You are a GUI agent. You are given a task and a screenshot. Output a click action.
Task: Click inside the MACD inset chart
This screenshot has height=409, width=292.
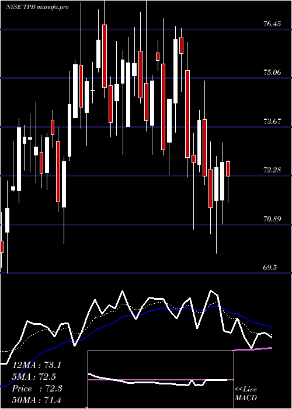tap(161, 380)
